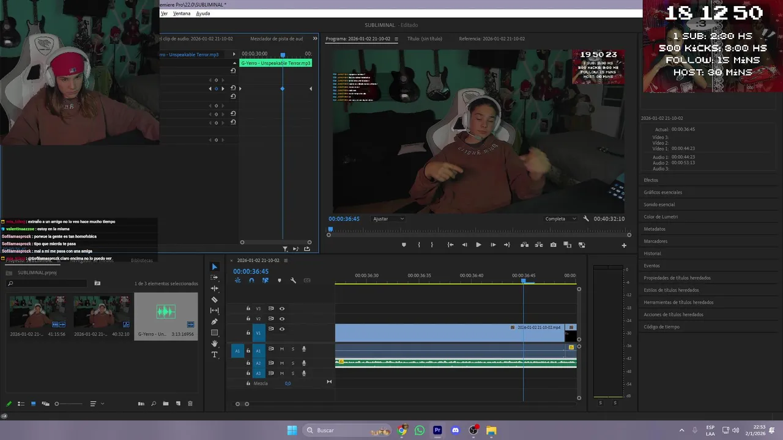
Task: Open the timeline sequence panel menu
Action: pos(285,260)
